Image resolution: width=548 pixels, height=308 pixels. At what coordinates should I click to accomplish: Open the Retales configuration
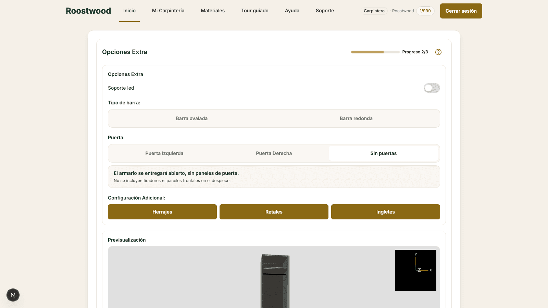pyautogui.click(x=274, y=212)
